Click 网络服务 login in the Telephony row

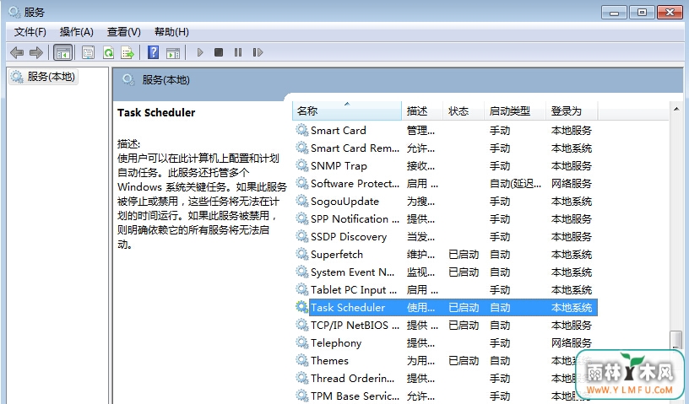(572, 342)
